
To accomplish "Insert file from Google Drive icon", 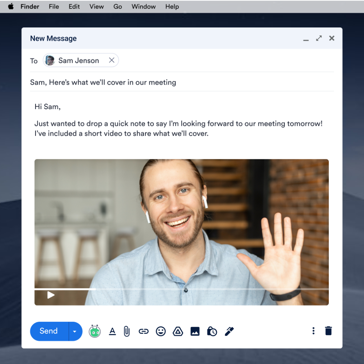I will click(178, 331).
